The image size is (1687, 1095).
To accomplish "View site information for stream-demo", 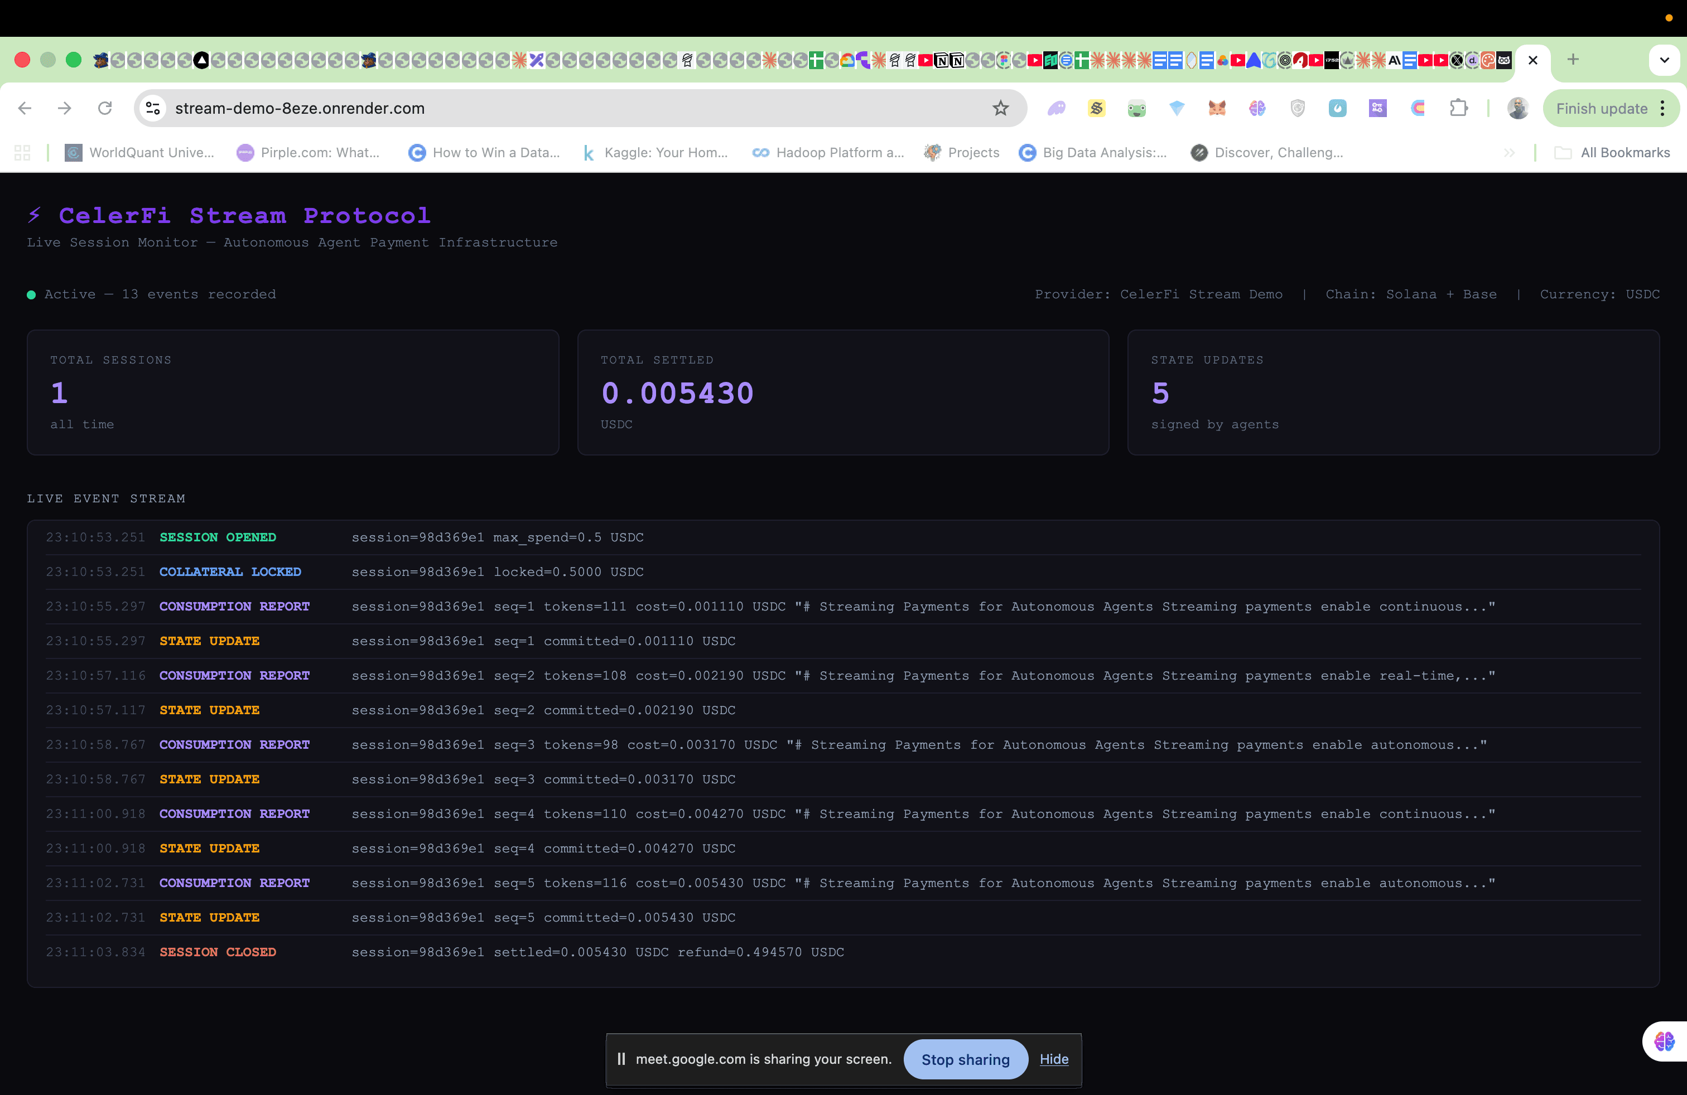I will point(152,108).
